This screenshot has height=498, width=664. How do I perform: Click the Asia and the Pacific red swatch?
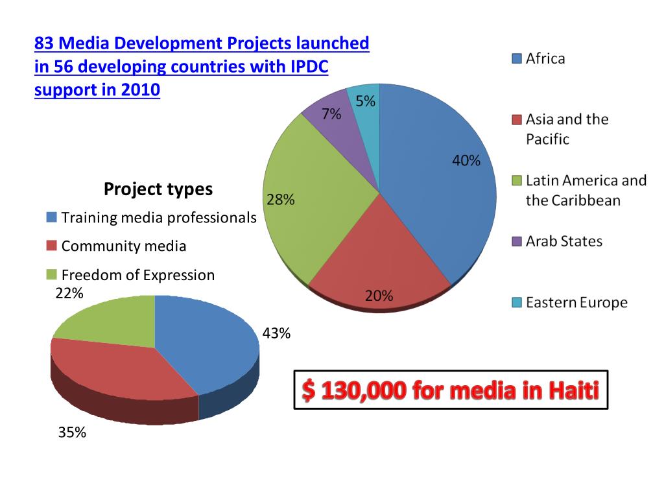coord(517,119)
